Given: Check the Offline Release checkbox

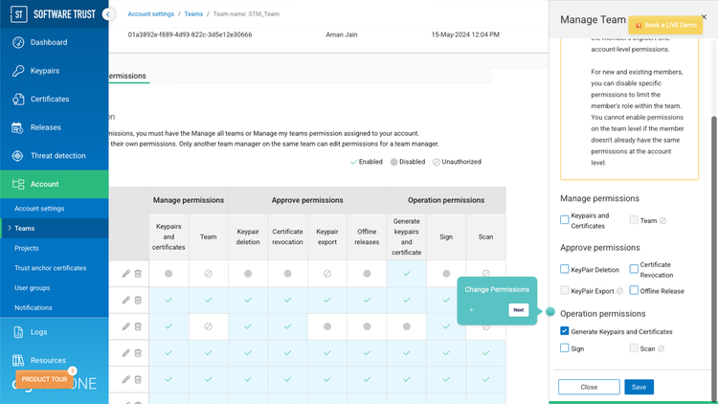Looking at the screenshot, I should tap(634, 290).
